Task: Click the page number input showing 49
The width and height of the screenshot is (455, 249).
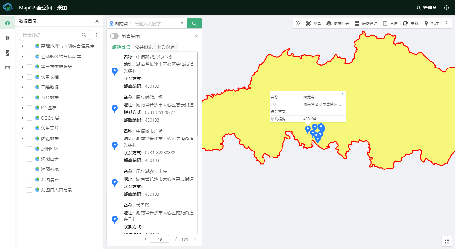Action: (160, 239)
